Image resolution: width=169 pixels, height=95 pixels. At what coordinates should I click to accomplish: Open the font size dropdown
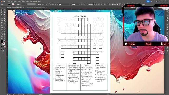pyautogui.click(x=87, y=4)
